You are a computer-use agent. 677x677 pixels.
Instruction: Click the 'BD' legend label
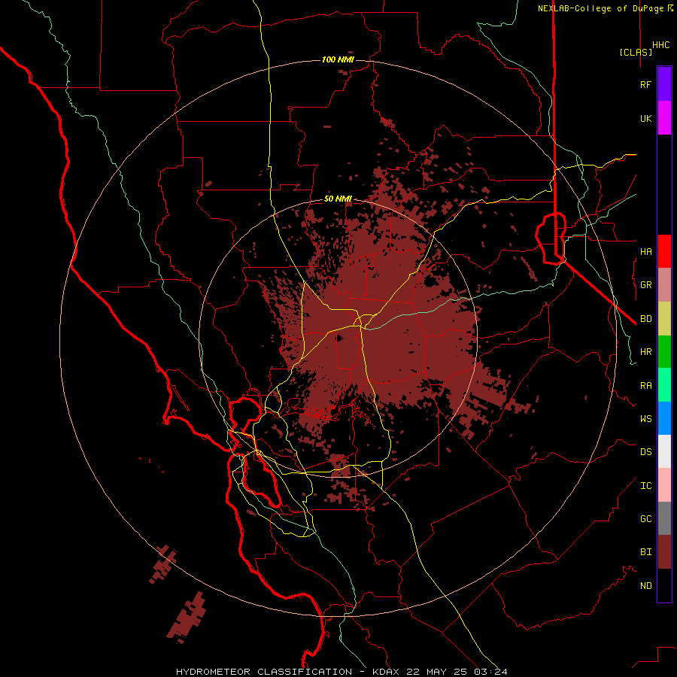pyautogui.click(x=645, y=319)
